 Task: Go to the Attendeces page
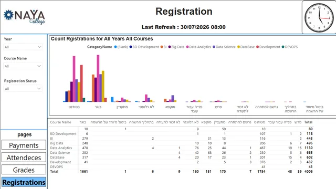click(24, 157)
